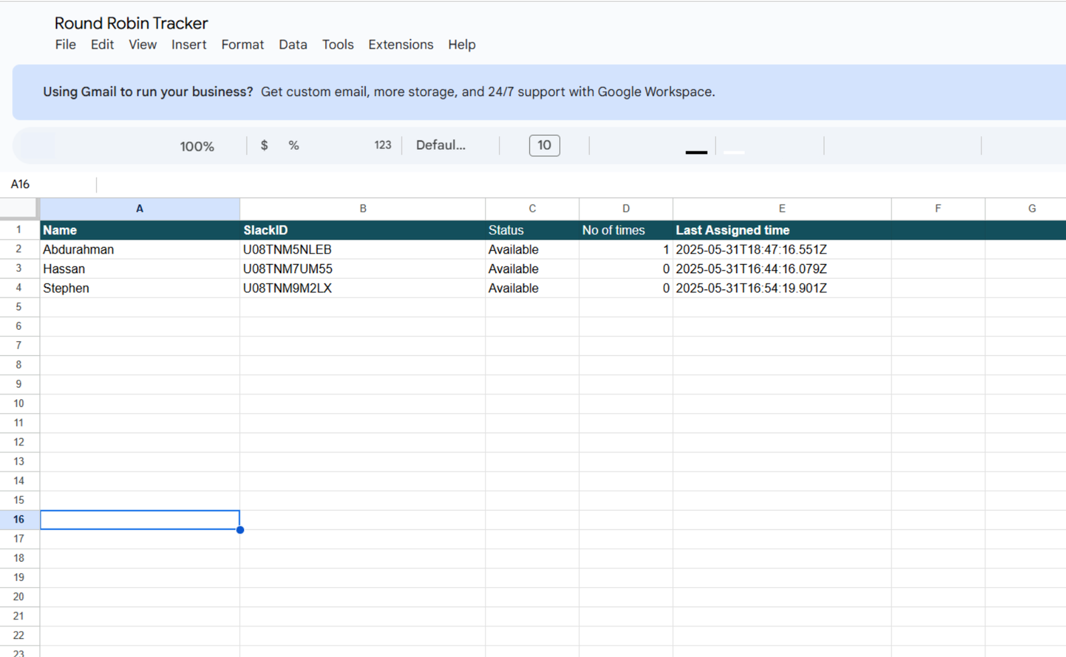Open the Data menu
Screen dimensions: 1066x657
click(292, 45)
